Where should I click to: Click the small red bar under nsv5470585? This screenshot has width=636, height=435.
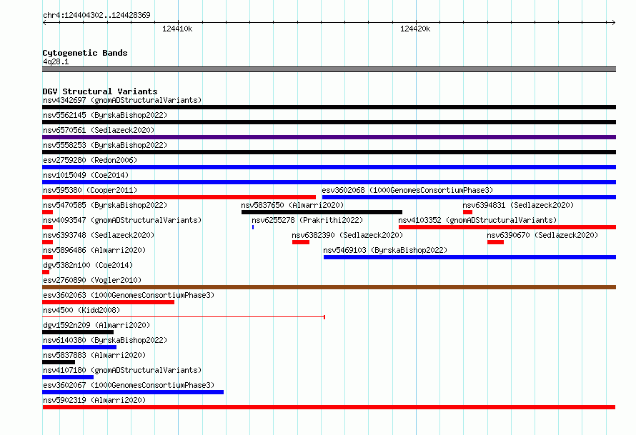point(47,212)
